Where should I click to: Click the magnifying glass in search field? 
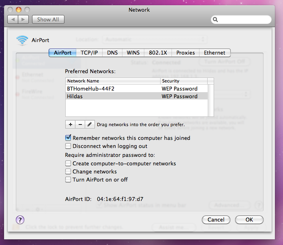pyautogui.click(x=215, y=19)
